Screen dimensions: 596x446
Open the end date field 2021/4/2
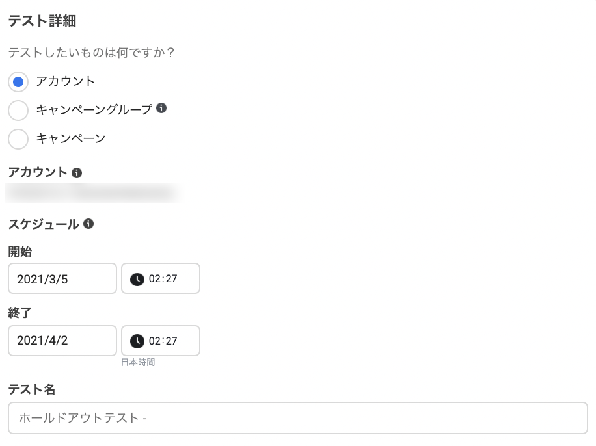62,341
